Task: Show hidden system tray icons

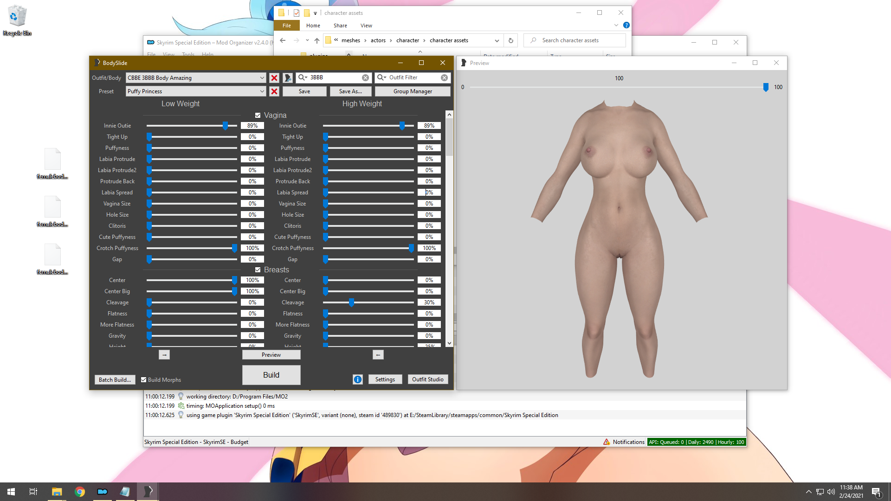Action: click(x=809, y=492)
